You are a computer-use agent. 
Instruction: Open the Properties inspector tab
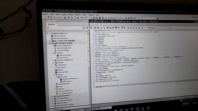pyautogui.click(x=168, y=99)
